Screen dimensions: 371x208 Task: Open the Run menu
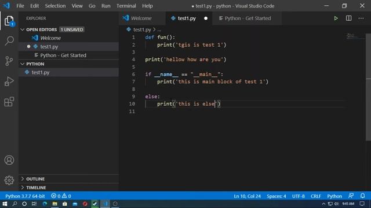click(x=106, y=6)
